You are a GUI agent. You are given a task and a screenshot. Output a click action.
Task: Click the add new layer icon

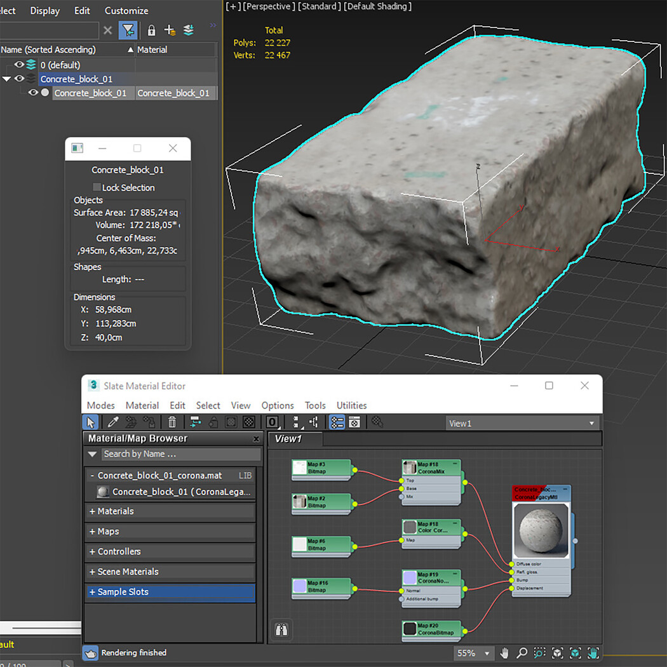(x=170, y=30)
